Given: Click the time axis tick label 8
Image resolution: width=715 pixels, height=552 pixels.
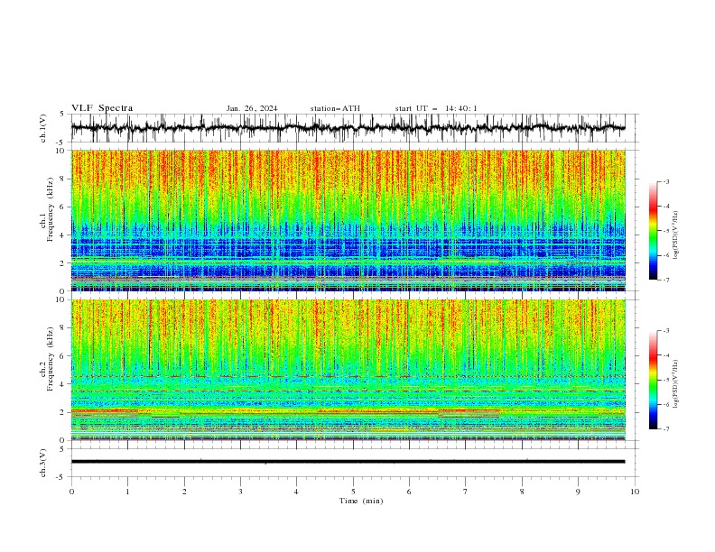Looking at the screenshot, I should tap(522, 492).
